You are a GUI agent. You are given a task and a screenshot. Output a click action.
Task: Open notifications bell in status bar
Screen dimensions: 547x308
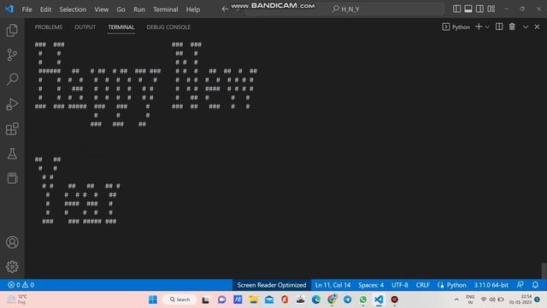(535, 285)
